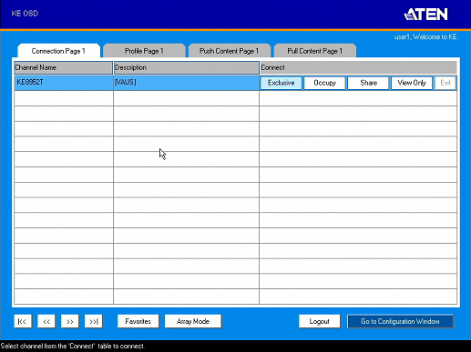
Task: Click the KE OSD title text
Action: (x=25, y=14)
